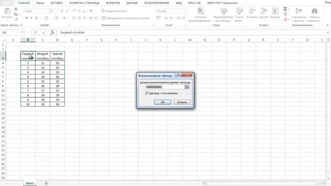Click the collapse dialog range selector icon

pos(187,87)
